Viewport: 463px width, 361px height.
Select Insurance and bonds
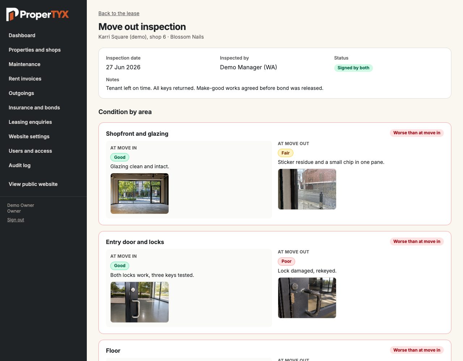34,108
